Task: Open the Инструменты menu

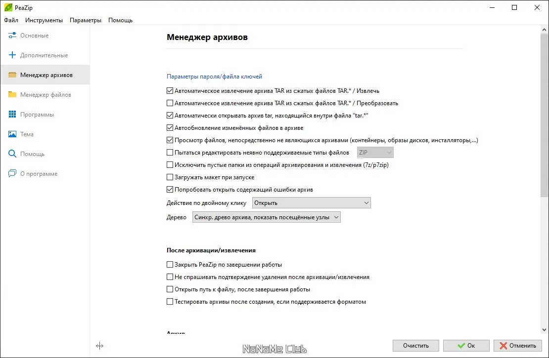Action: pyautogui.click(x=44, y=20)
